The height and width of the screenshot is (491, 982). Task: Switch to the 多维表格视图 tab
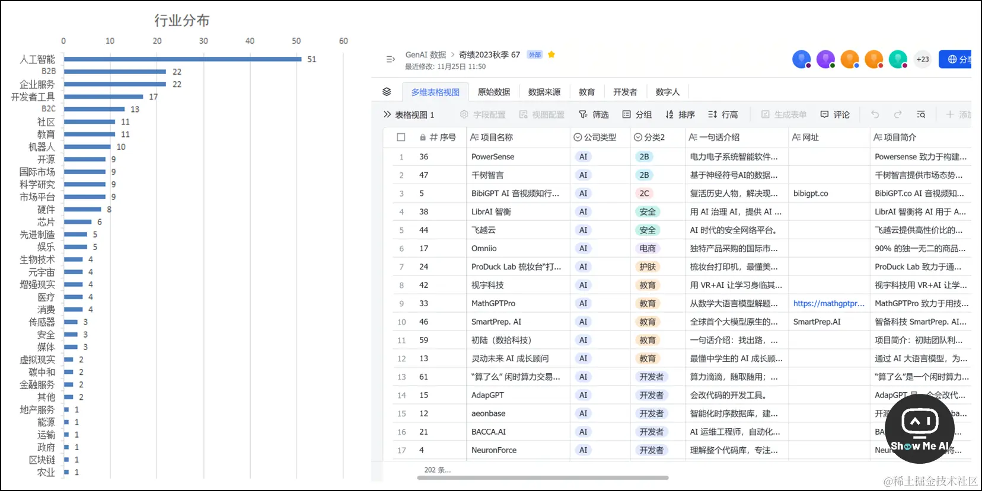[435, 92]
